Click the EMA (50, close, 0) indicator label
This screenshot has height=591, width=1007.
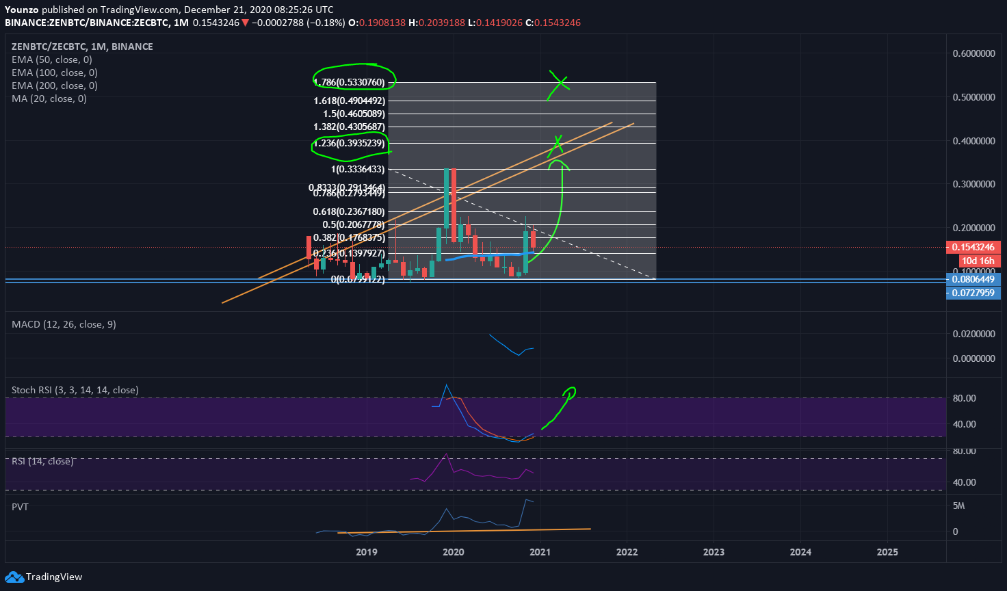(52, 60)
